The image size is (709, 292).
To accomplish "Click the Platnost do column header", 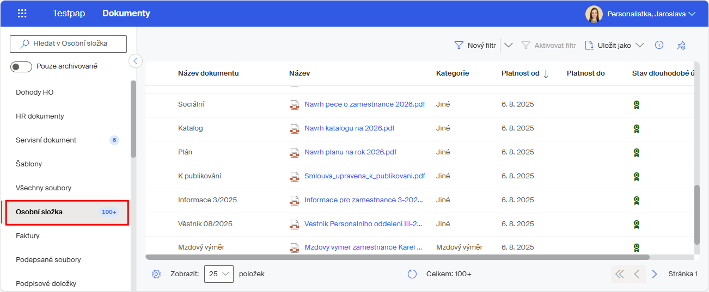I will tap(585, 73).
